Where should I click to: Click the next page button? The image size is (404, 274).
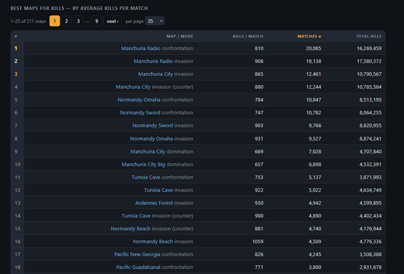pos(113,21)
